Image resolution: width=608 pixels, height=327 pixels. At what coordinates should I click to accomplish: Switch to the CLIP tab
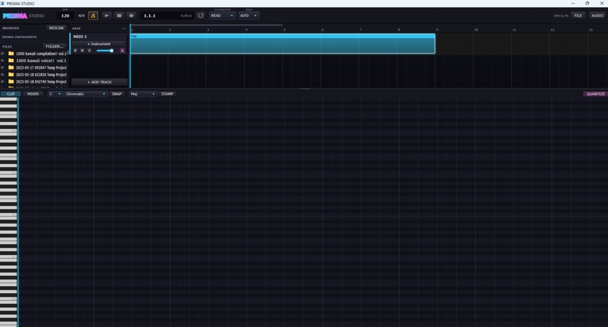point(11,94)
